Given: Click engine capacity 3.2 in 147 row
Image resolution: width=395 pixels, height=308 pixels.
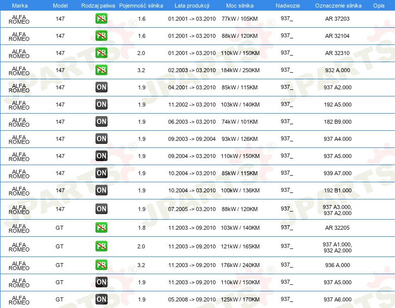Looking at the screenshot, I should (141, 70).
